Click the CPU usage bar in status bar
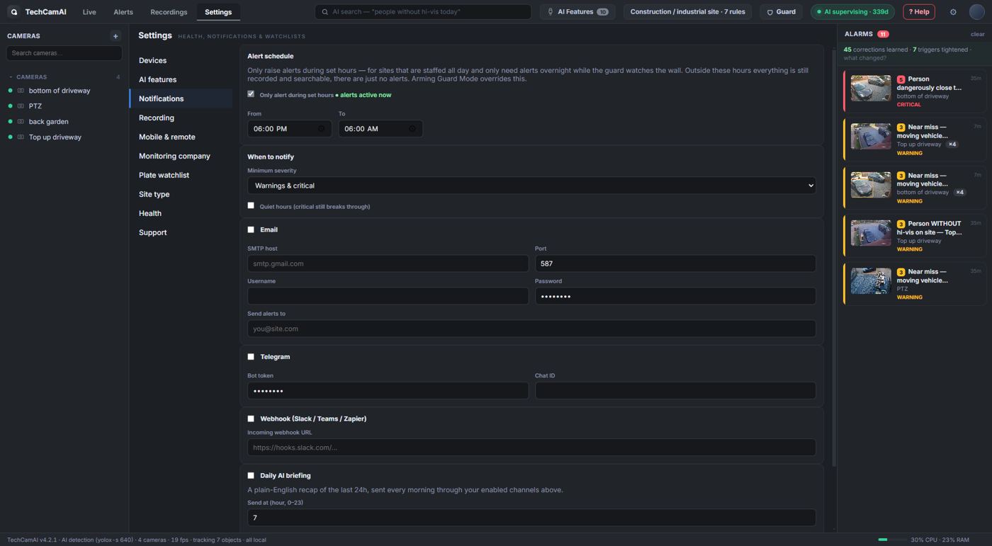The image size is (992, 546). pyautogui.click(x=892, y=540)
